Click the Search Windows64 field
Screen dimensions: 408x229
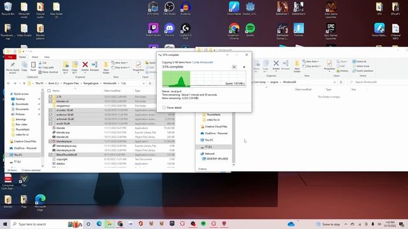(x=377, y=82)
